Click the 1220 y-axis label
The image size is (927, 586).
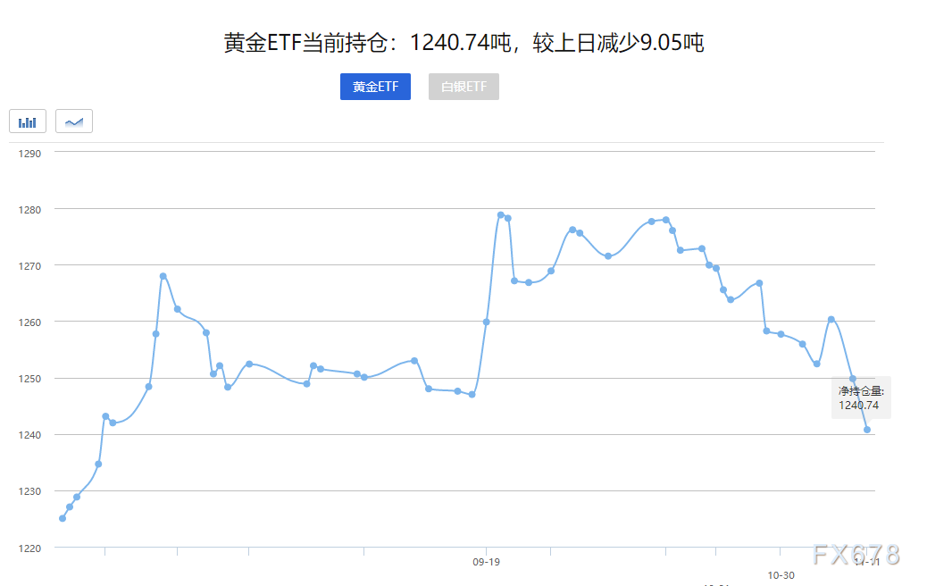pyautogui.click(x=30, y=548)
